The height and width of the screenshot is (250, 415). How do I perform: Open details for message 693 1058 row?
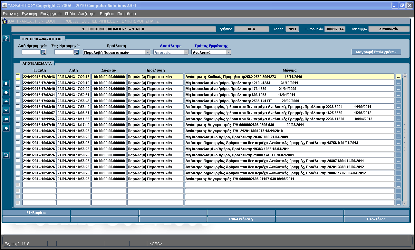click(x=398, y=95)
